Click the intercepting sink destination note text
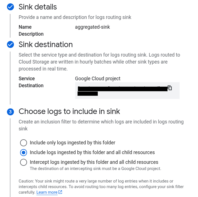 96,169
